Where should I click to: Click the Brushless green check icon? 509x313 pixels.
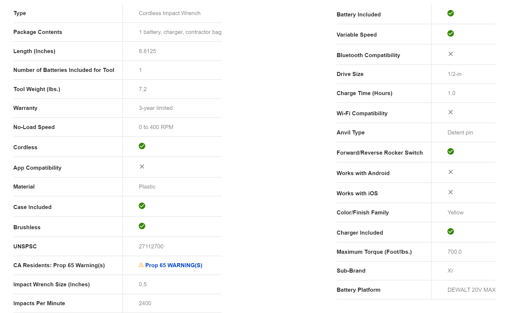pyautogui.click(x=142, y=226)
